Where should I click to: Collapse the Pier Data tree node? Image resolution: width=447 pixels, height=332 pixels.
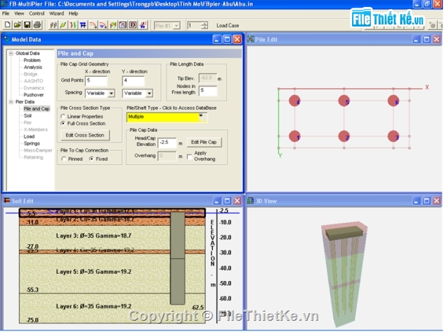[x=11, y=102]
